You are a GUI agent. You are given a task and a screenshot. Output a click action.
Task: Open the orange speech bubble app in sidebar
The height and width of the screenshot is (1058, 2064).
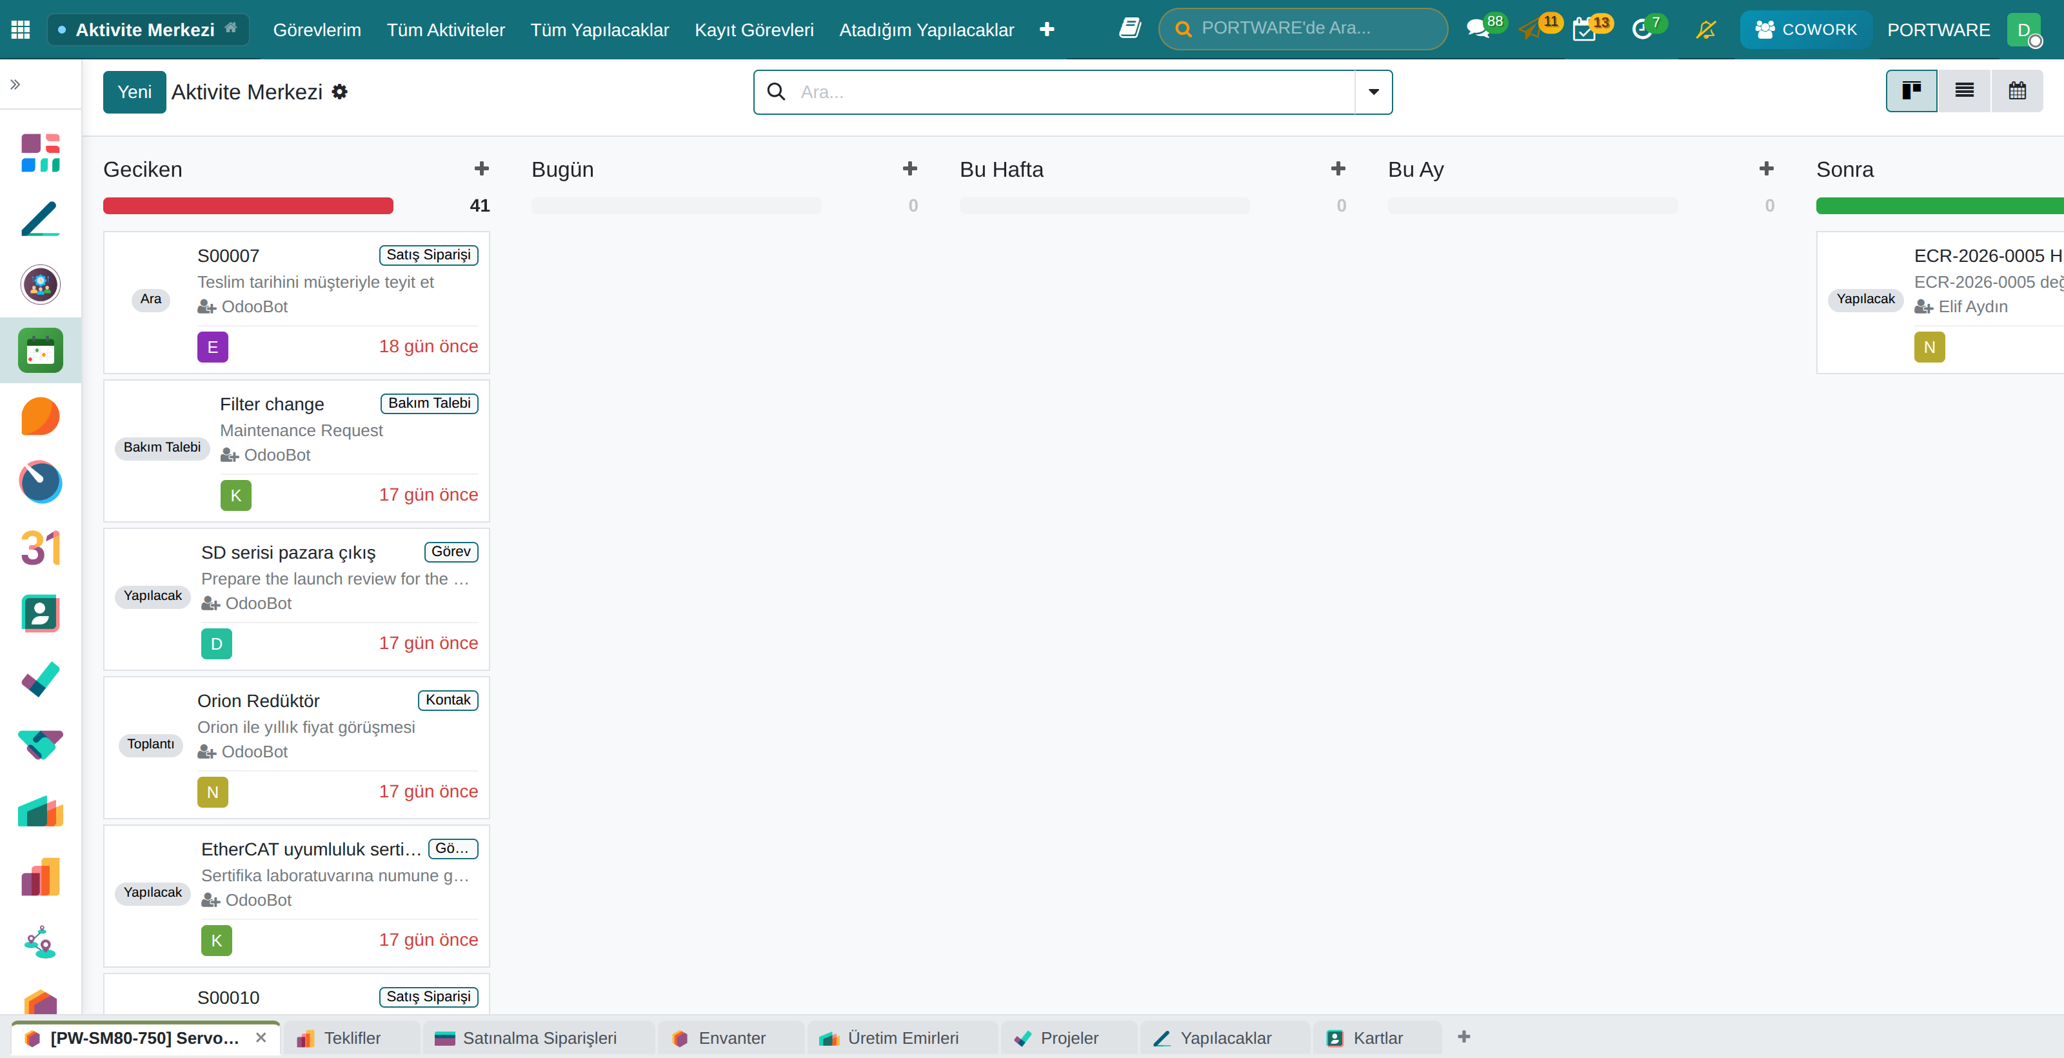point(41,417)
